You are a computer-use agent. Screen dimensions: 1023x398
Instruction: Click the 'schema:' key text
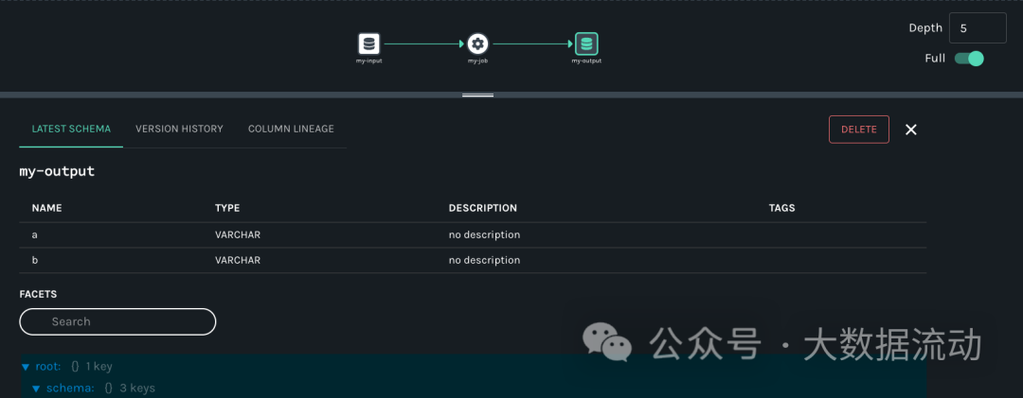coord(70,389)
